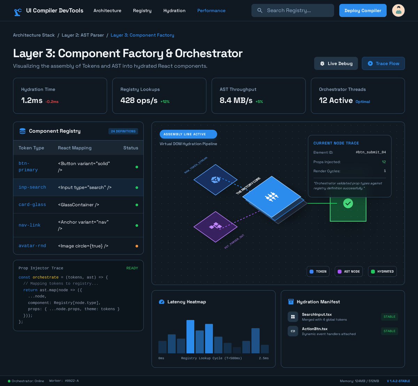
Task: Click the READY label in Prop Injector Trace
Action: [x=132, y=268]
